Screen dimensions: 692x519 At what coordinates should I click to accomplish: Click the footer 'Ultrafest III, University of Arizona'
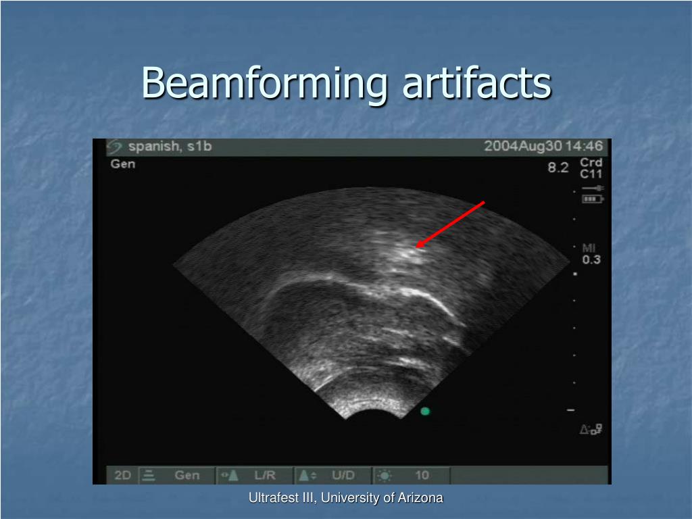coord(345,498)
